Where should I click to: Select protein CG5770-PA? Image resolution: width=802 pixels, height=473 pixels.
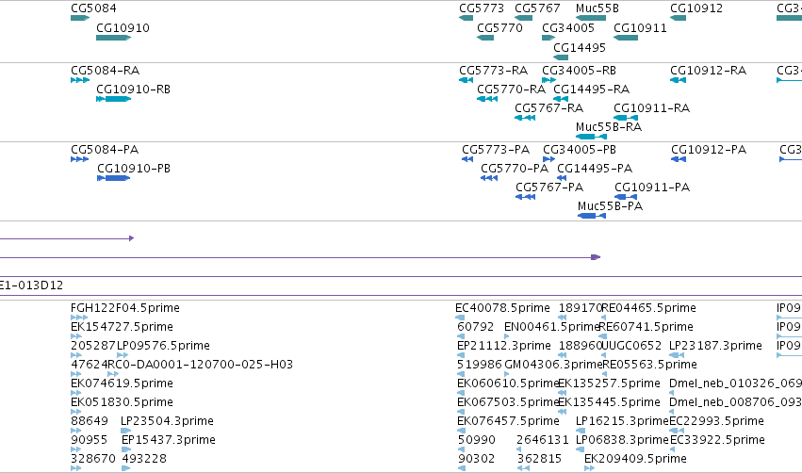[489, 178]
